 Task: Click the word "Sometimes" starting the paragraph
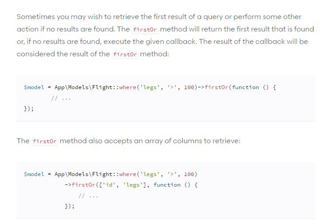[x=35, y=17]
